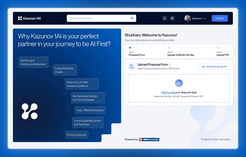Select 'Monitoring & Continuous Refinement' card
This screenshot has width=246, height=157.
click(33, 62)
